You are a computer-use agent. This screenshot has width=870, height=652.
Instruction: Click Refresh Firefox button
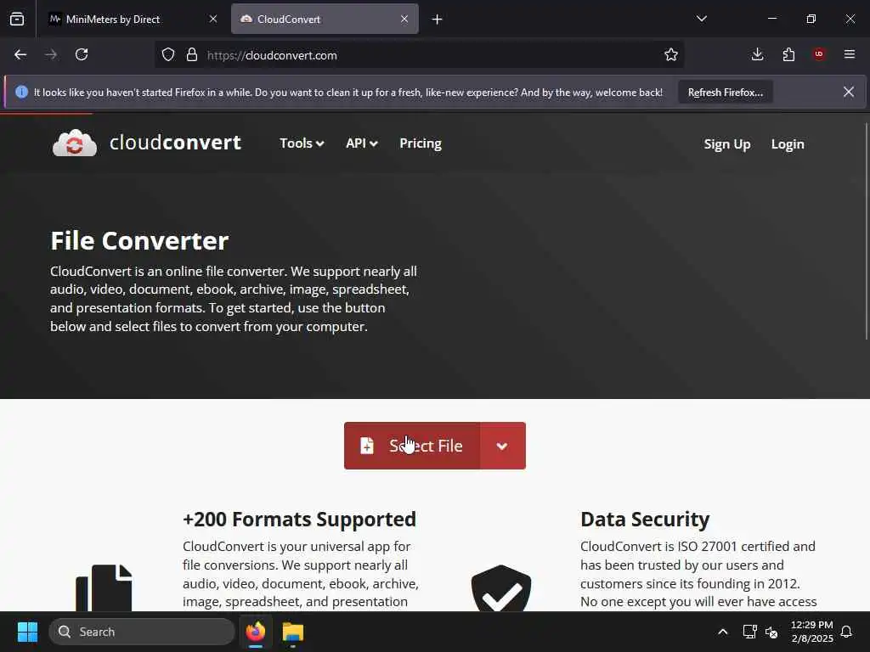pyautogui.click(x=726, y=92)
